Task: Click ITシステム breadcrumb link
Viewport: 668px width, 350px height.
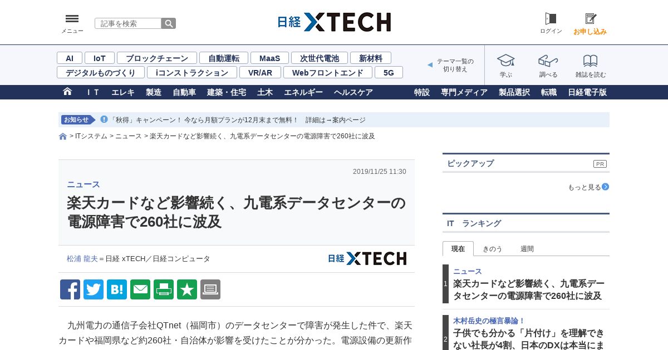Action: click(x=91, y=136)
